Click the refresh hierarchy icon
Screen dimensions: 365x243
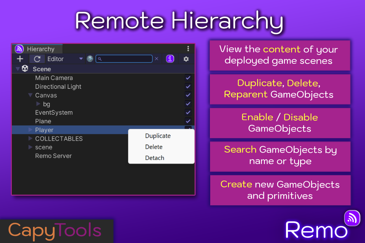37,59
